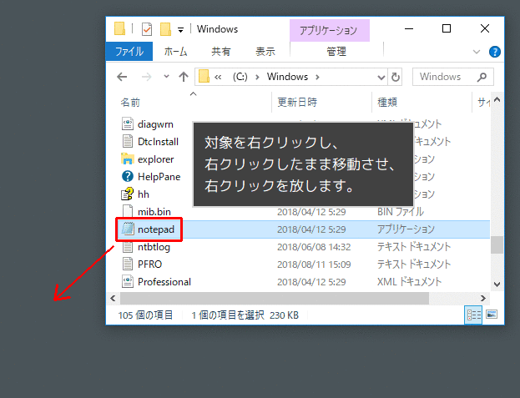520x398 pixels.
Task: Go up one folder level
Action: (x=183, y=77)
